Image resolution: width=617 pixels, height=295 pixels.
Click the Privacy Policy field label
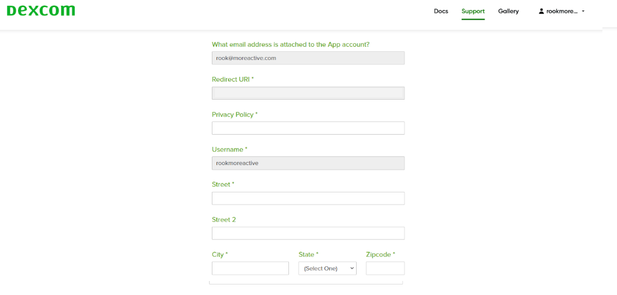tap(234, 115)
